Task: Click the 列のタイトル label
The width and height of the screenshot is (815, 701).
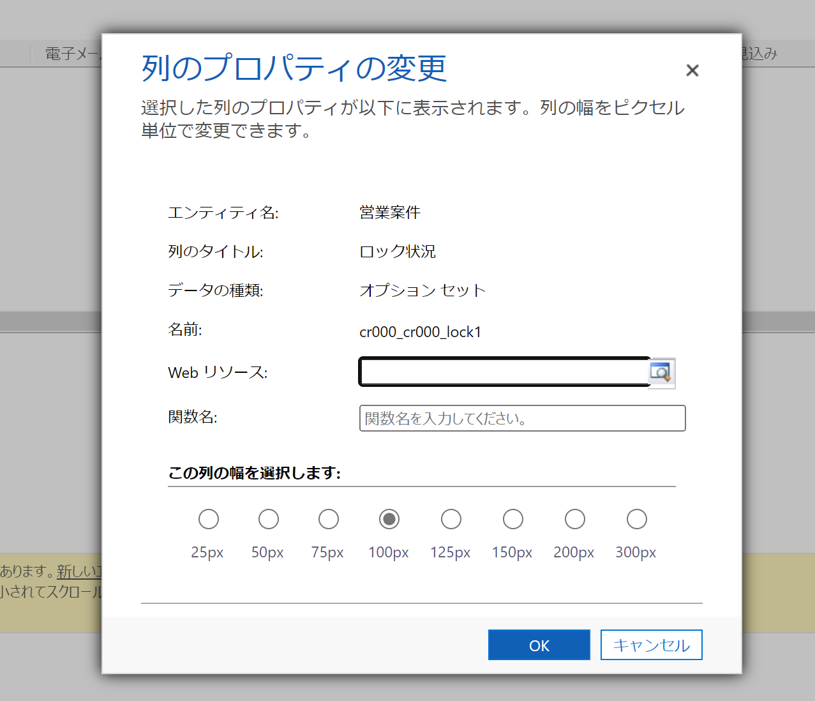Action: [216, 252]
